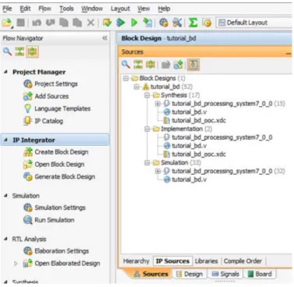The image size is (294, 287).
Task: Click the tools wrench icon in the main toolbar
Action: 177,23
